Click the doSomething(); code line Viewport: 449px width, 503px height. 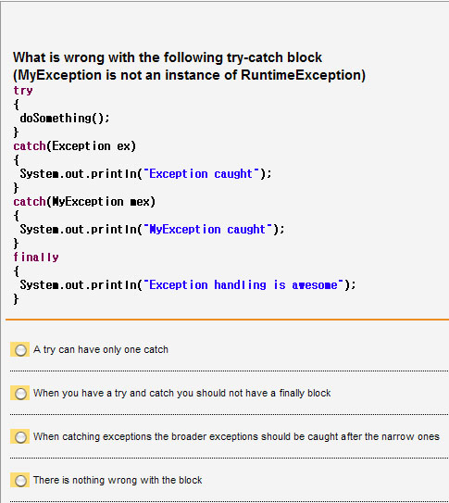coord(65,118)
